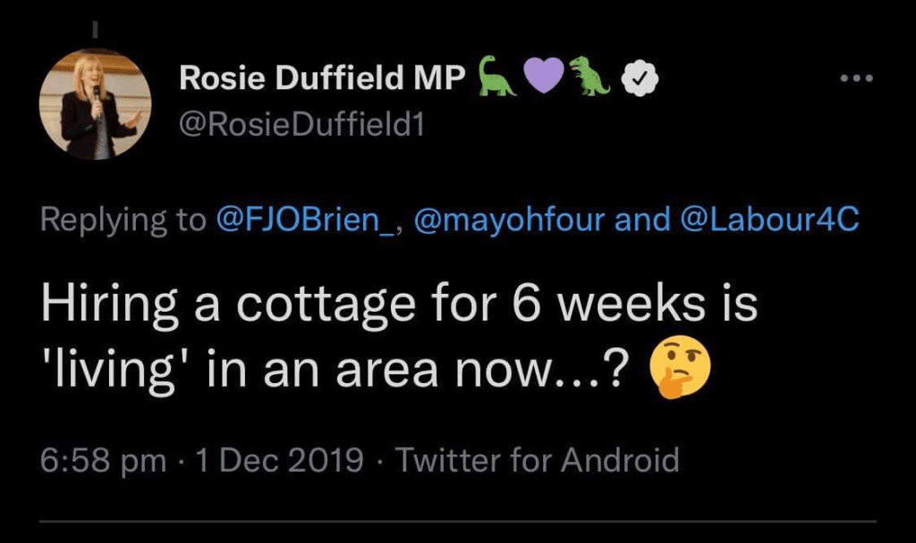Open the more options three-dot menu
The width and height of the screenshot is (916, 543).
[x=856, y=78]
